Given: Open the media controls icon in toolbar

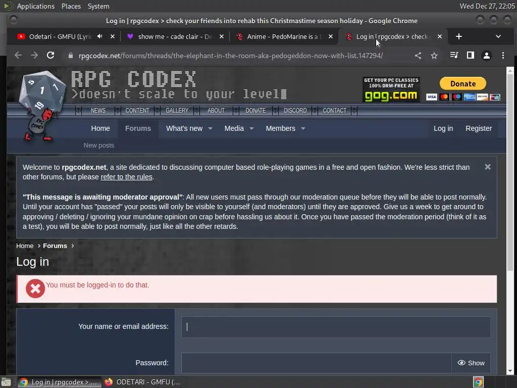Looking at the screenshot, I should coord(454,56).
